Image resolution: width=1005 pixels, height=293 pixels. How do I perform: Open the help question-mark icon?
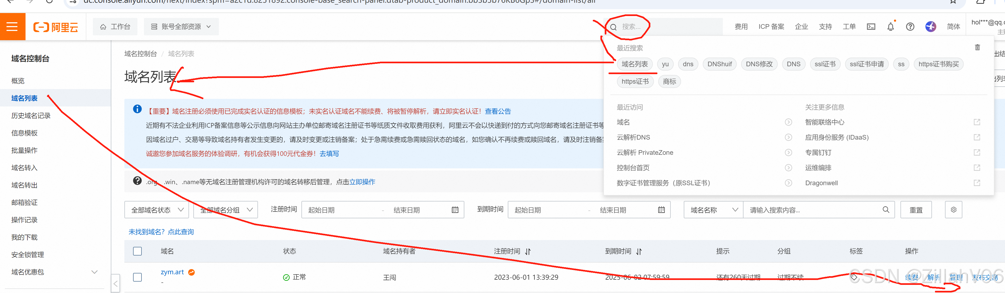tap(910, 27)
